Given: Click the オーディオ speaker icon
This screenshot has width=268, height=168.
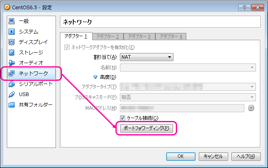Looking at the screenshot, I should tap(11, 63).
